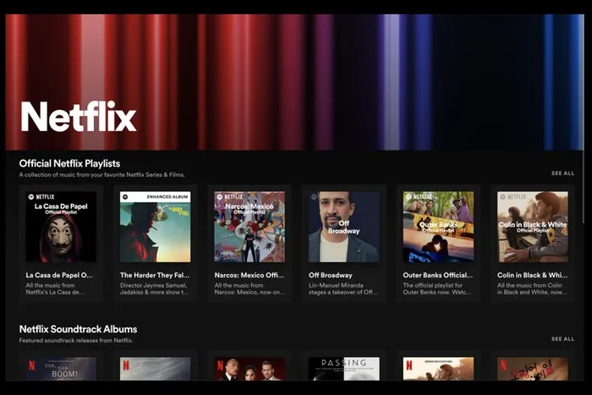This screenshot has width=592, height=395.
Task: Open the Passing soundtrack album cover
Action: pos(344,369)
